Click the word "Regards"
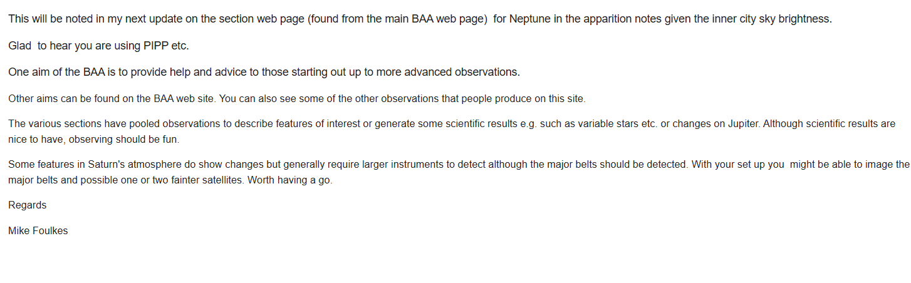This screenshot has width=911, height=283. (27, 205)
